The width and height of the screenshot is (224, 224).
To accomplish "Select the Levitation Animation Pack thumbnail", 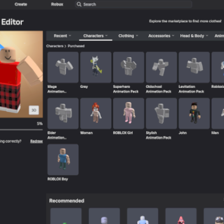I will pos(194,67).
